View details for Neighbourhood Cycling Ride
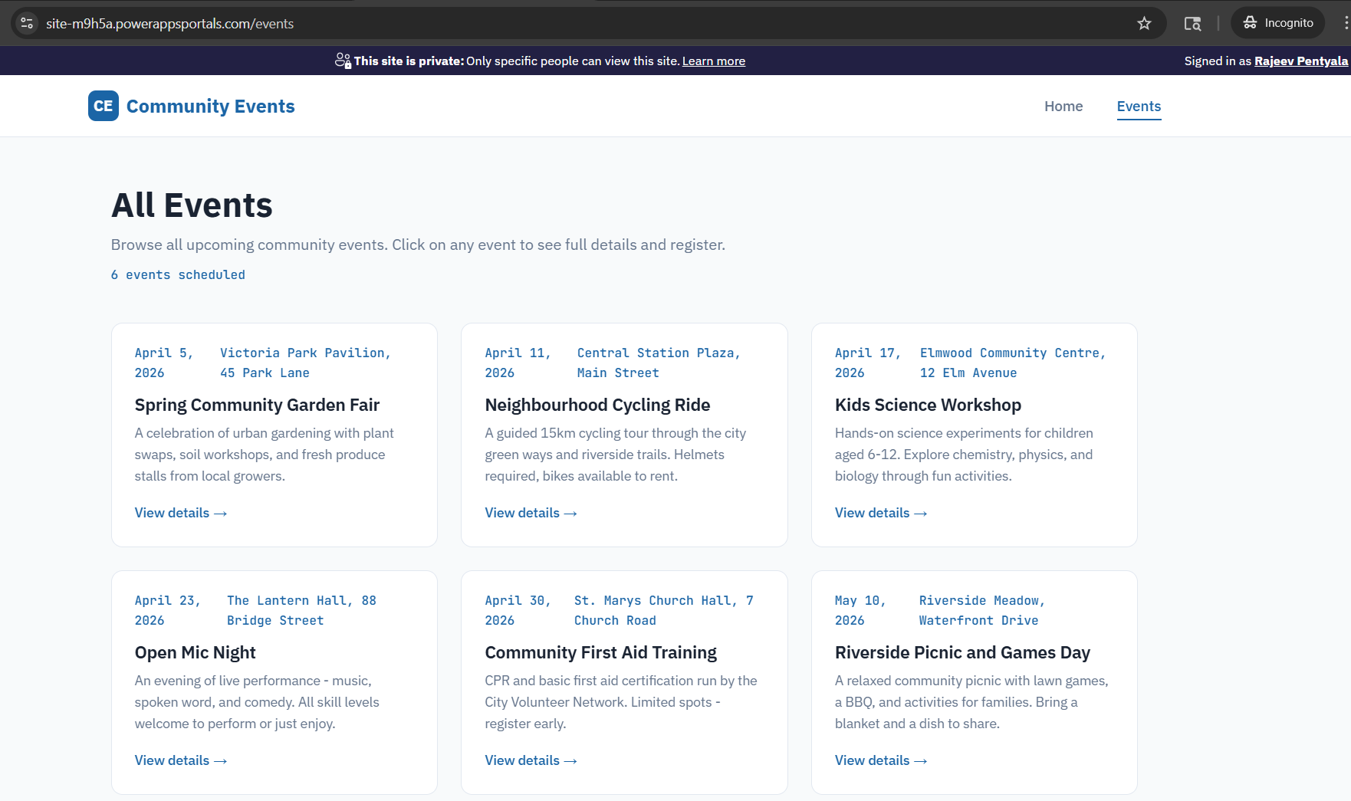This screenshot has width=1351, height=801. 531,513
